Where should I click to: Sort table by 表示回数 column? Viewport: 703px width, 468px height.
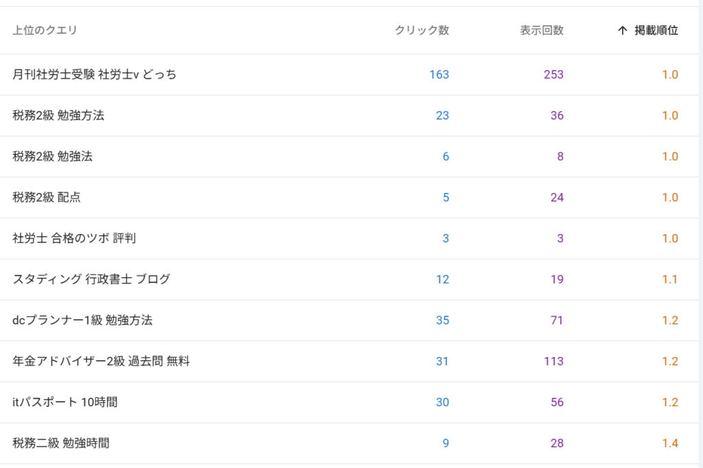542,30
